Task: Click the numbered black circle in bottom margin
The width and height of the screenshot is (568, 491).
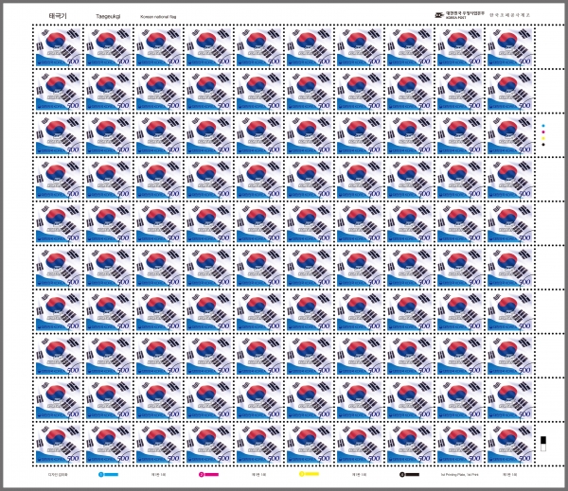Action: pos(402,474)
